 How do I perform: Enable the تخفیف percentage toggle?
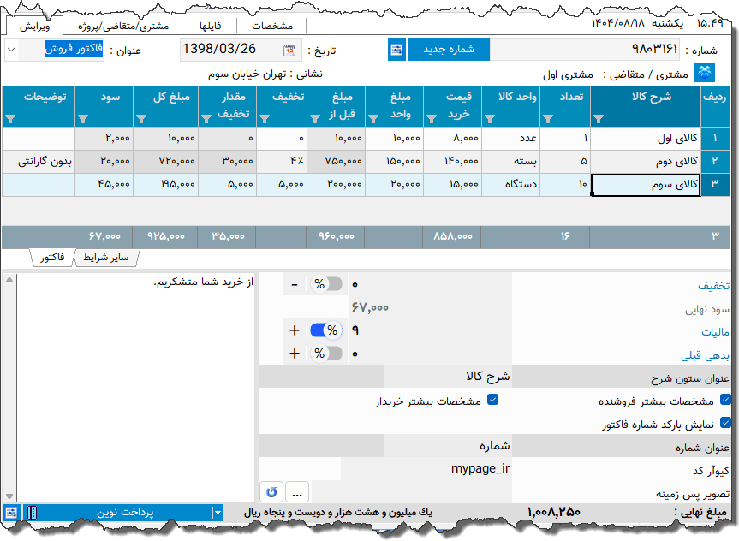tap(325, 283)
